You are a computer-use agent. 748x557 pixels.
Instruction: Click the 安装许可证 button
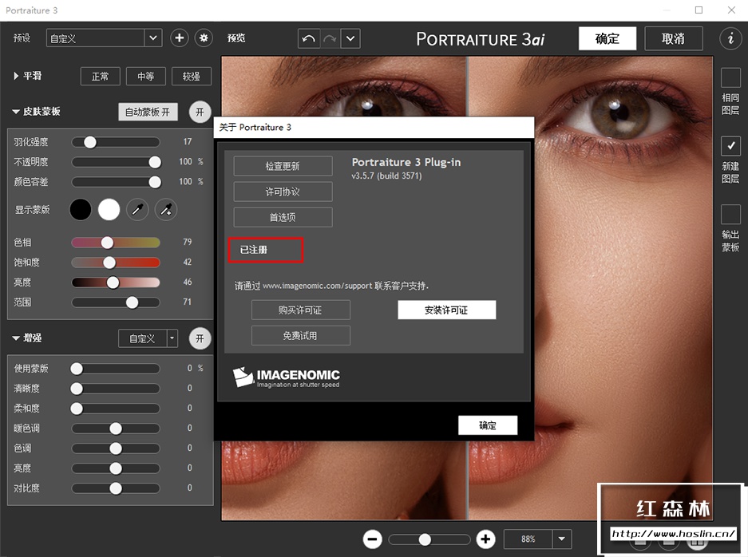coord(446,310)
